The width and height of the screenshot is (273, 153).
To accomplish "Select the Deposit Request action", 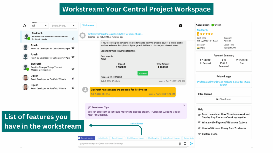I will click(118, 138).
